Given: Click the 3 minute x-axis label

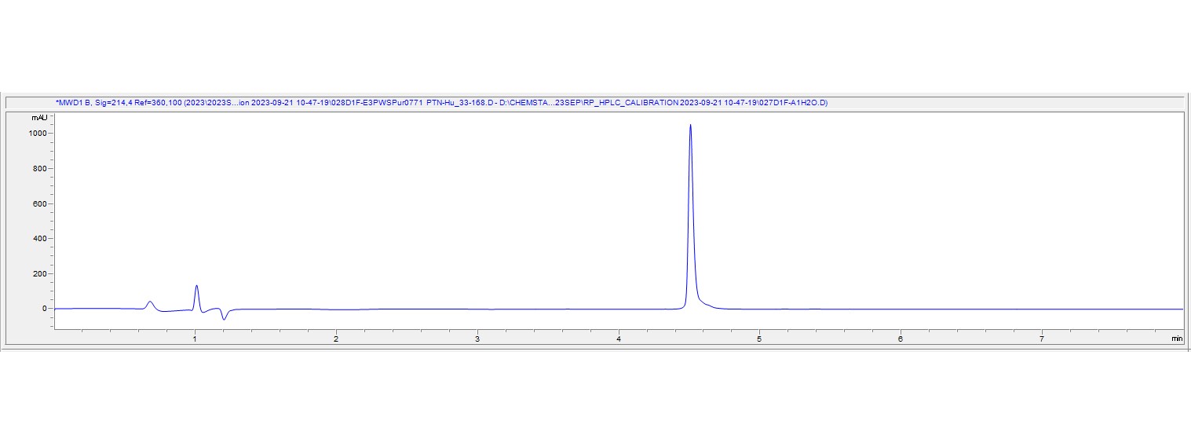Looking at the screenshot, I should (x=477, y=339).
